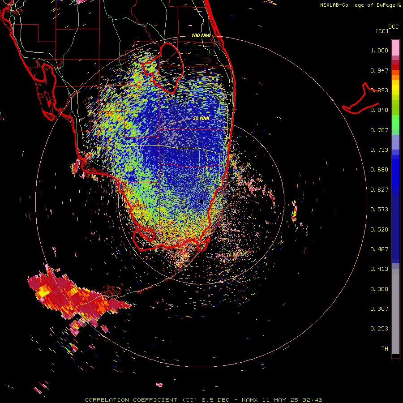Click the [CC] unit label

pyautogui.click(x=382, y=31)
